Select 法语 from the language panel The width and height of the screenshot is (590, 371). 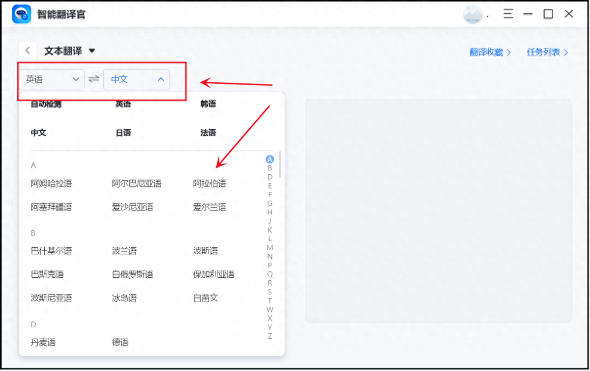coord(208,132)
